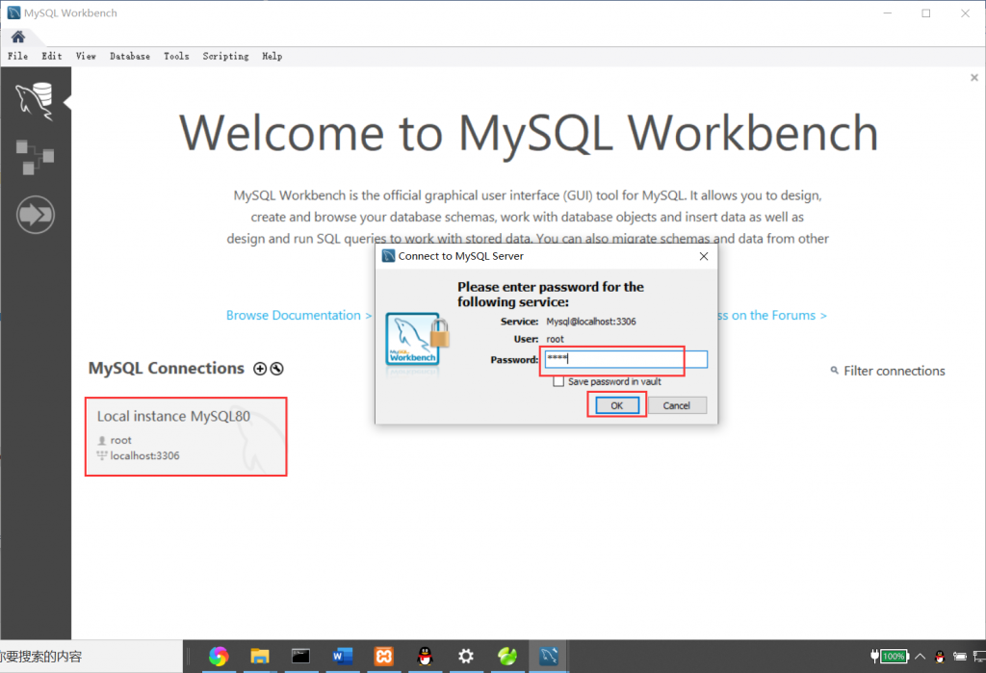
Task: Open the Home tab icon
Action: pyautogui.click(x=18, y=37)
